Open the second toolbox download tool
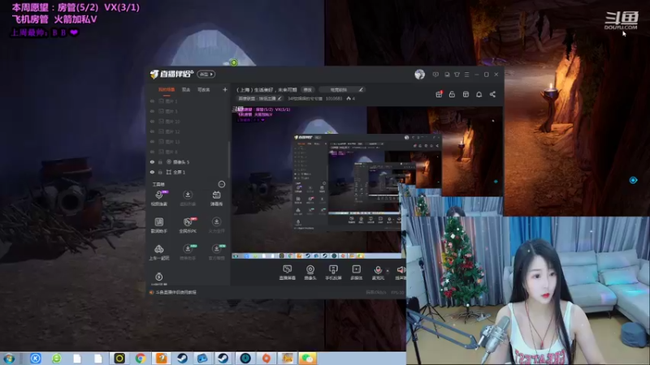650x365 pixels. [188, 198]
